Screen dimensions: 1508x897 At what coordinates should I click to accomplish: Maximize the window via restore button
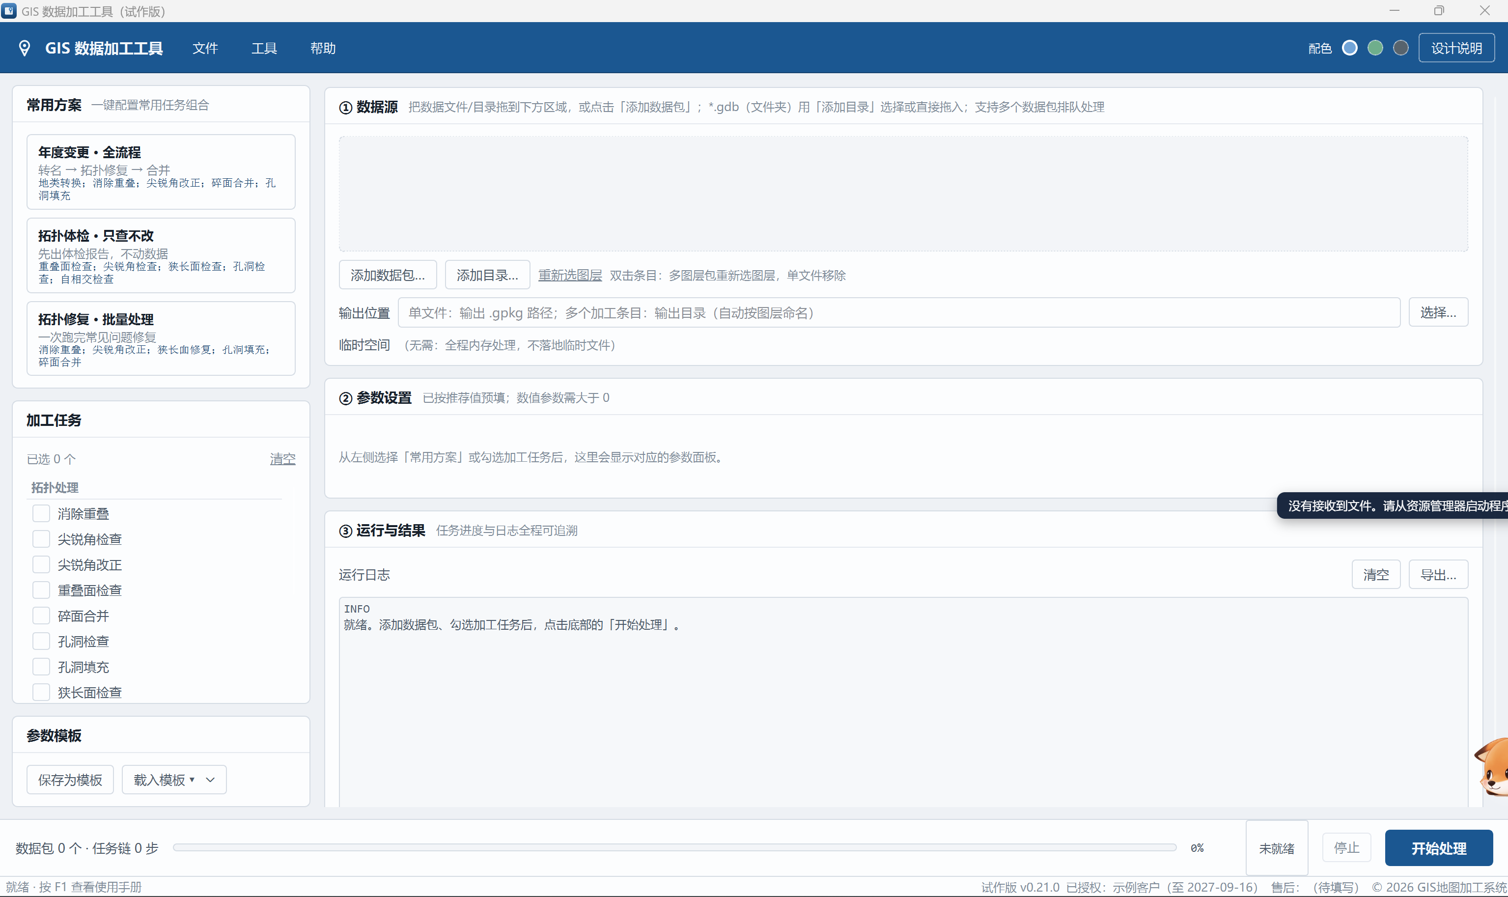point(1439,10)
